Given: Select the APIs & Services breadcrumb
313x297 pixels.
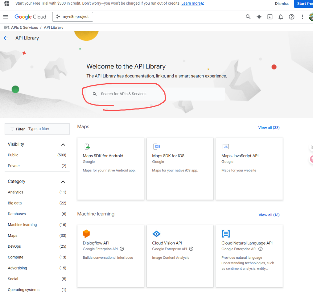Looking at the screenshot, I should (24, 27).
